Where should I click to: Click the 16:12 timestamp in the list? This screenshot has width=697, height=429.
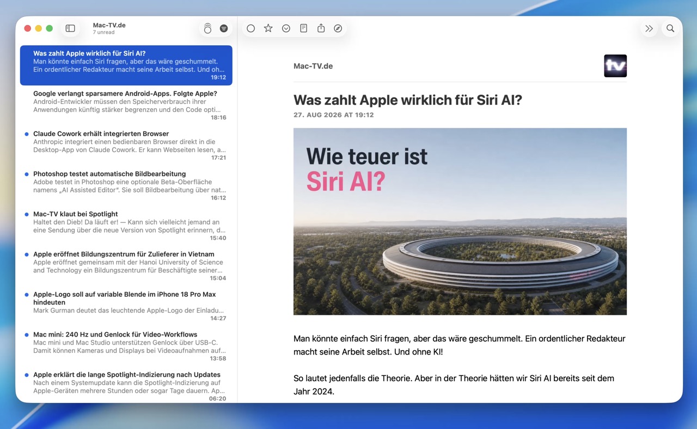click(218, 198)
